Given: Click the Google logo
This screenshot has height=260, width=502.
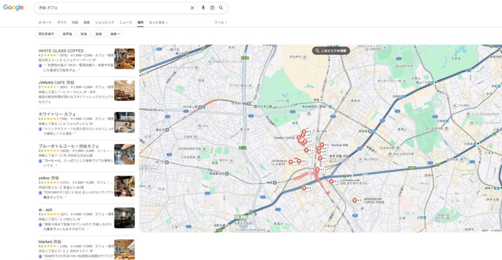Looking at the screenshot, I should [x=13, y=7].
